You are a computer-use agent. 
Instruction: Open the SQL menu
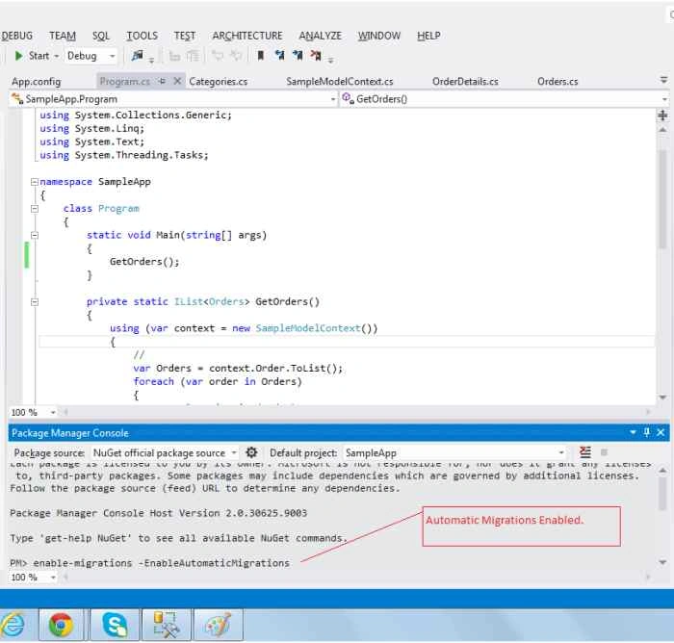coord(101,36)
